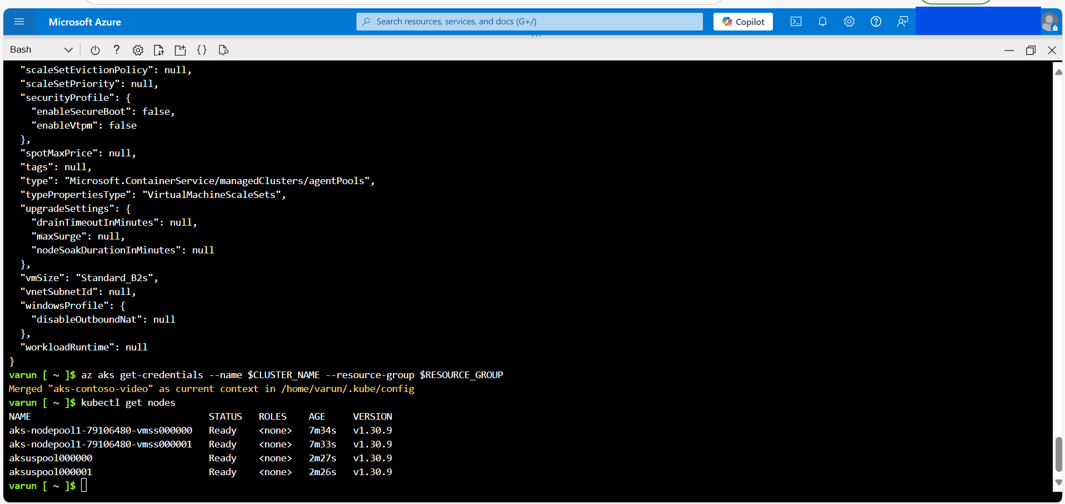
Task: Click the terminal scrollbar down arrow
Action: (x=1058, y=482)
